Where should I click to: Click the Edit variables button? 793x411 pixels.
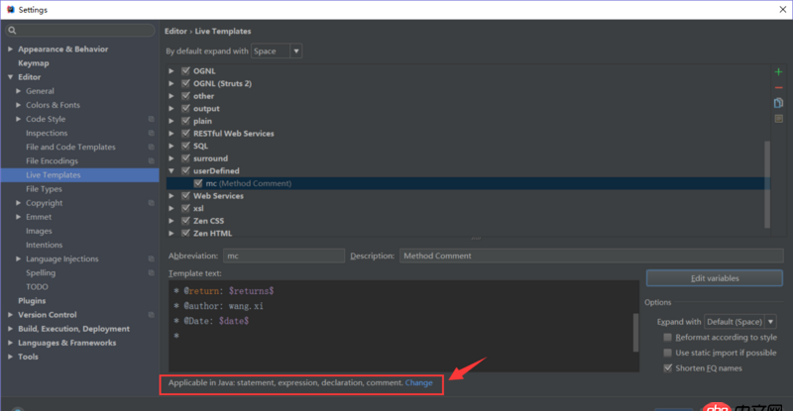pyautogui.click(x=706, y=278)
